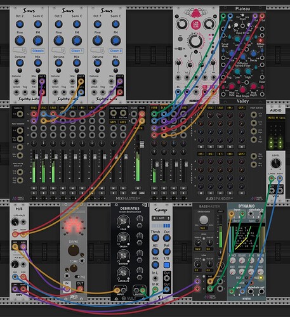Click the In L jack on Comp module
The height and width of the screenshot is (317, 290).
(x=155, y=278)
